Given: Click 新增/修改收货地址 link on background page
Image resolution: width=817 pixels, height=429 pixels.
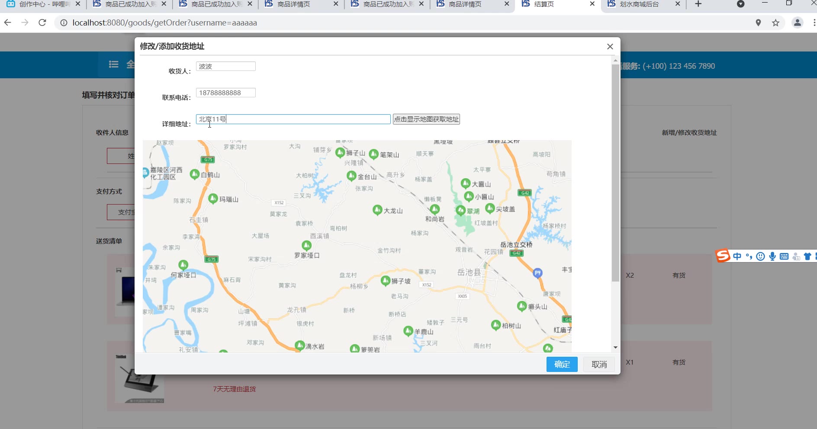Looking at the screenshot, I should [x=689, y=133].
